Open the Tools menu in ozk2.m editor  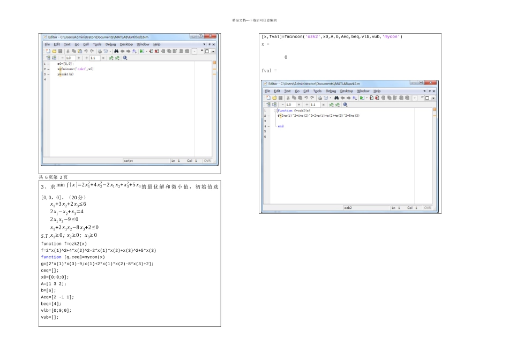(318, 91)
